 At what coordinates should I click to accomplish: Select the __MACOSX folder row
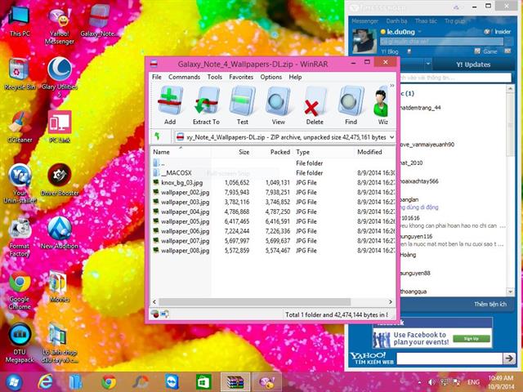click(x=273, y=173)
